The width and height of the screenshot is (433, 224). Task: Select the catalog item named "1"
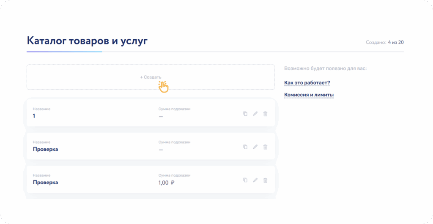[34, 116]
